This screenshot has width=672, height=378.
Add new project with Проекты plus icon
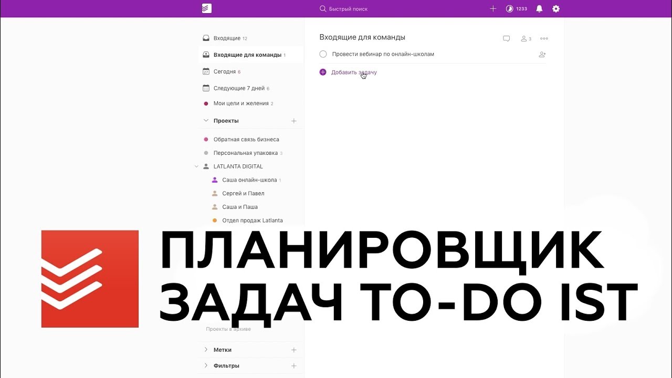294,121
